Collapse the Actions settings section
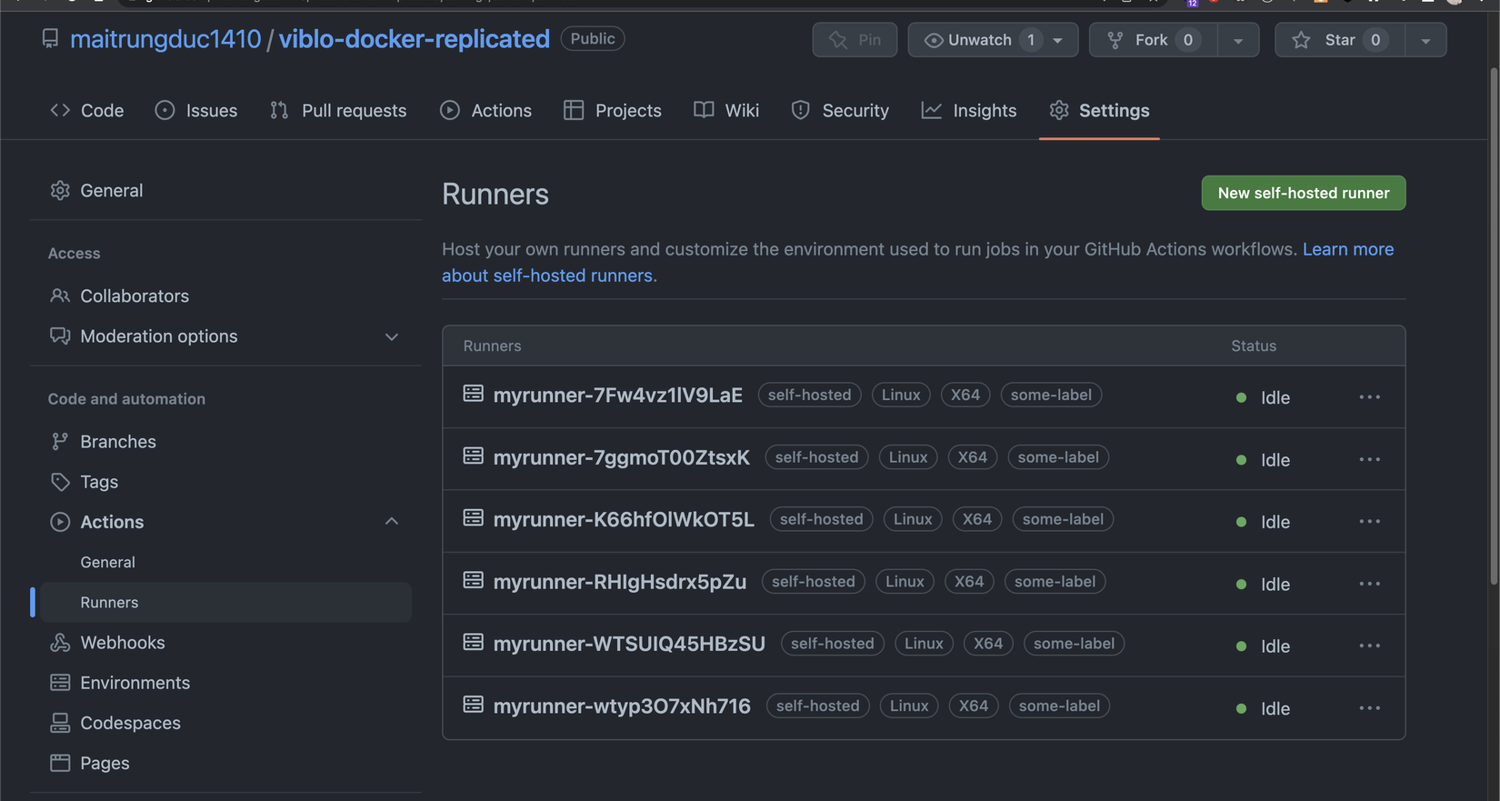 pos(392,522)
